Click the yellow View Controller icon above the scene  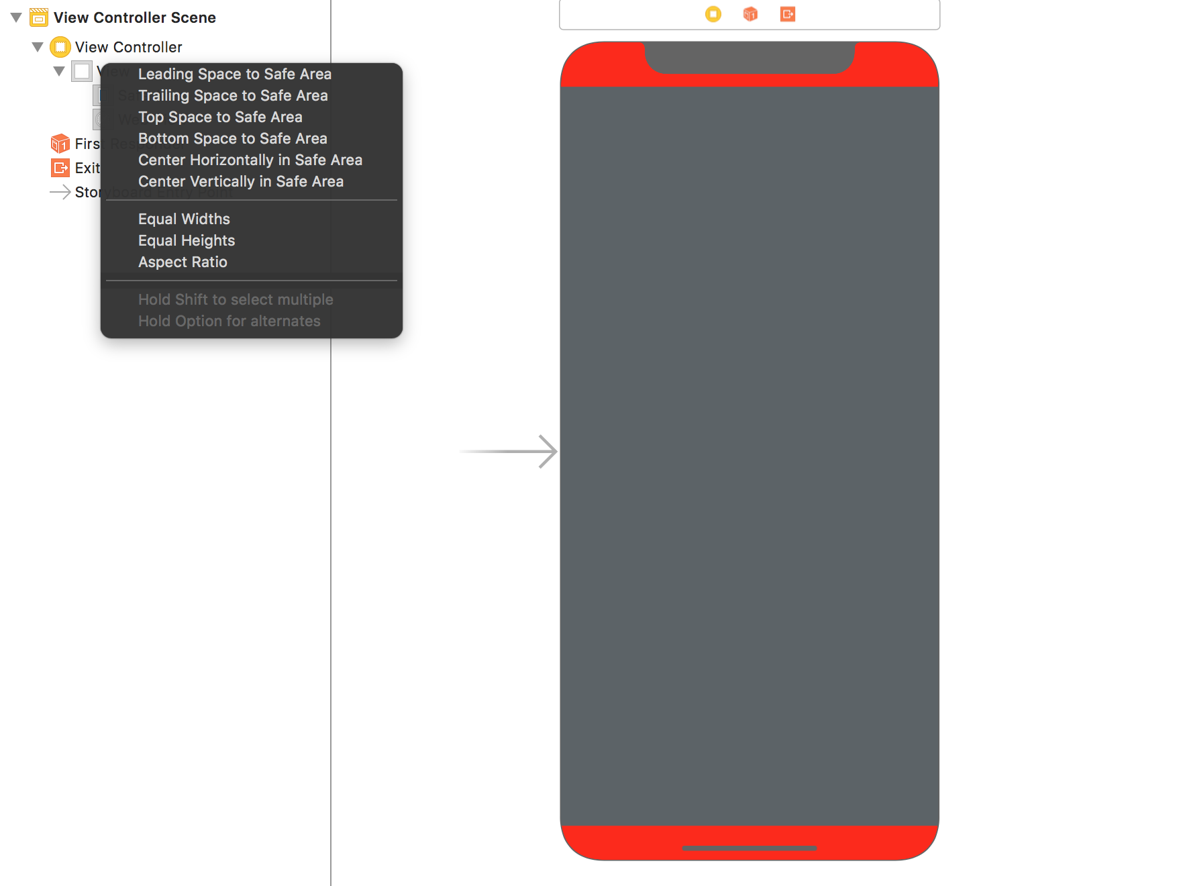pos(713,14)
